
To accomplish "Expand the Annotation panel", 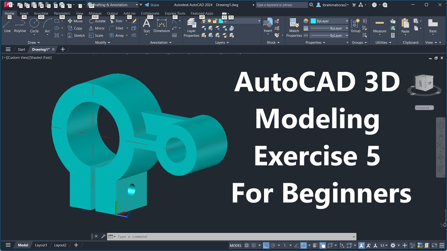I will point(161,43).
